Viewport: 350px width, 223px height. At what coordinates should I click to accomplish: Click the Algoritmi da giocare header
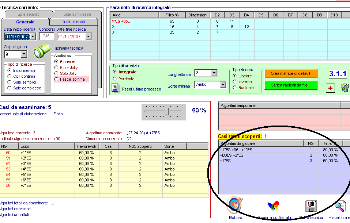[x=261, y=143]
